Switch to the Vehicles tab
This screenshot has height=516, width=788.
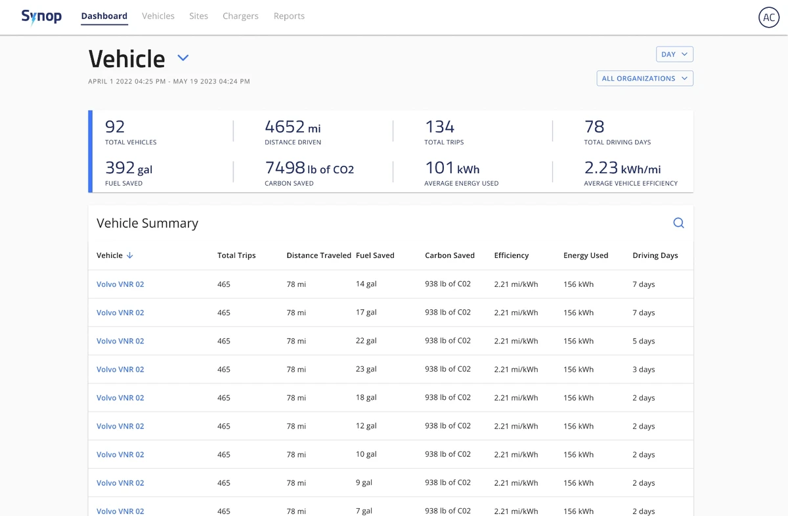click(158, 16)
